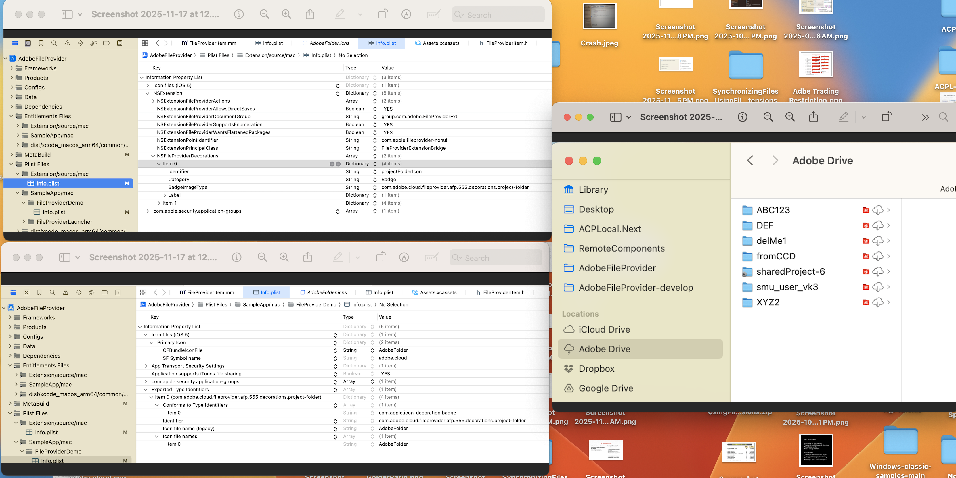Open sidebar view dropdown in top Preview window
Screen dimensions: 956x478
coord(80,14)
